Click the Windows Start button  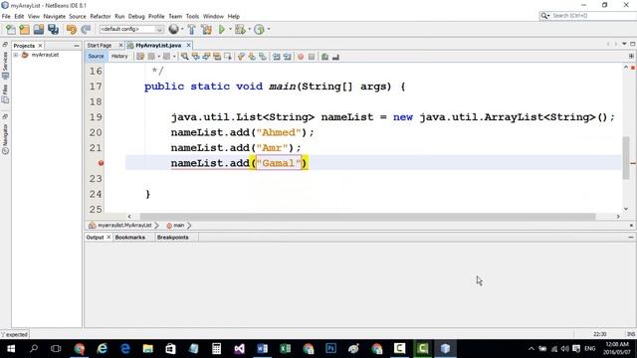pos(11,349)
